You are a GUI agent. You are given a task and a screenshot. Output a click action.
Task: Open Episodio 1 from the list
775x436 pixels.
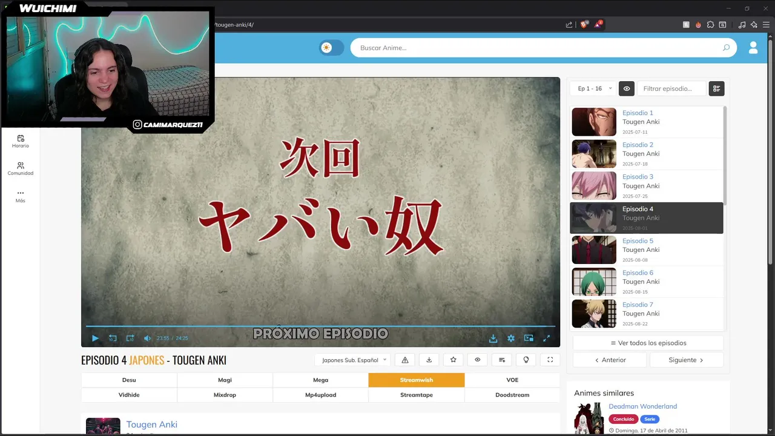point(646,122)
